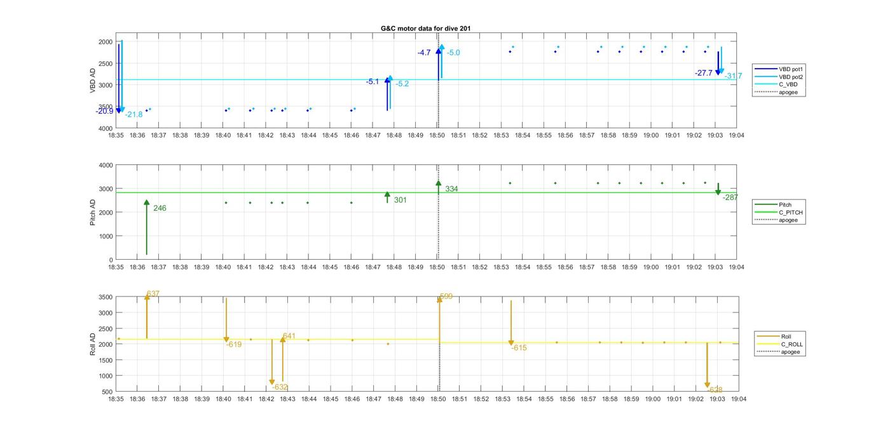The image size is (890, 440).
Task: Click the "599" roll annotation
Action: pos(446,297)
